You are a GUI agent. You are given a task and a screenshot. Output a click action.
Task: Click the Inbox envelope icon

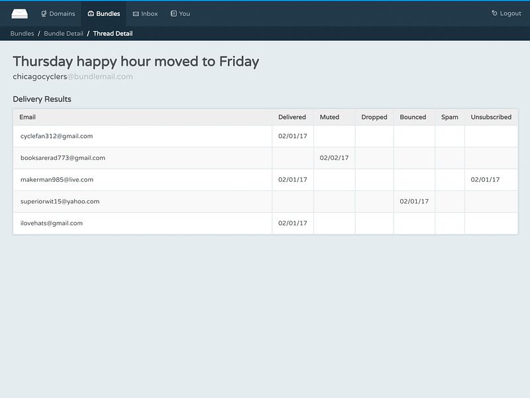click(x=136, y=13)
